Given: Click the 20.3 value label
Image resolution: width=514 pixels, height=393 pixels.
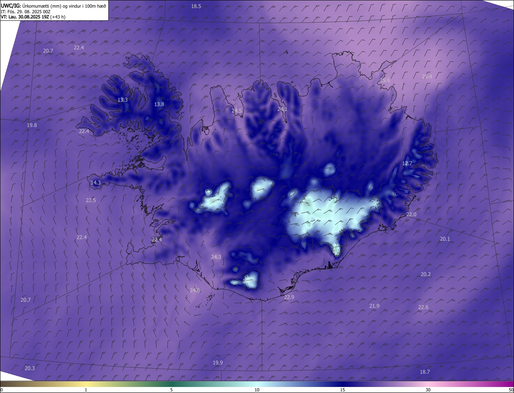Looking at the screenshot, I should tap(30, 368).
